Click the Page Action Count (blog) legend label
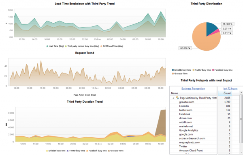The image size is (243, 155). pyautogui.click(x=85, y=95)
